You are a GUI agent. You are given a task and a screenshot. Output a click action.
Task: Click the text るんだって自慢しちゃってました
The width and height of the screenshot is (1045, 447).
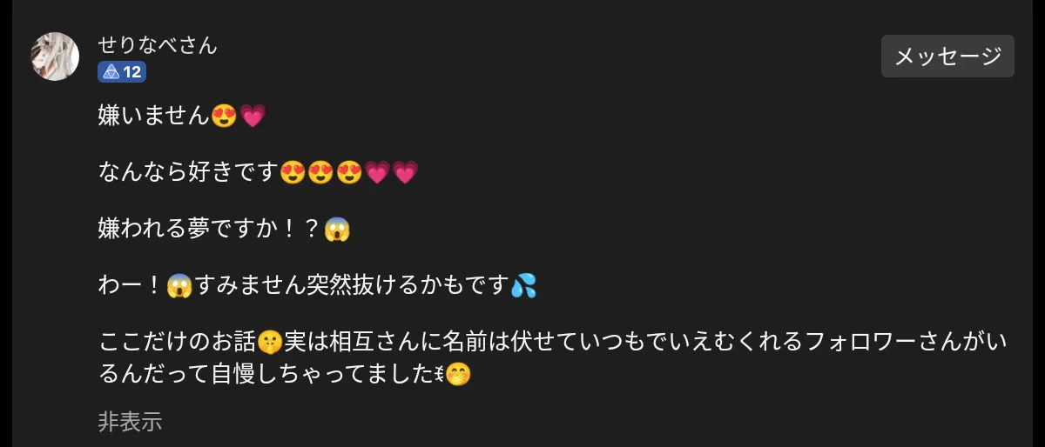(266, 375)
